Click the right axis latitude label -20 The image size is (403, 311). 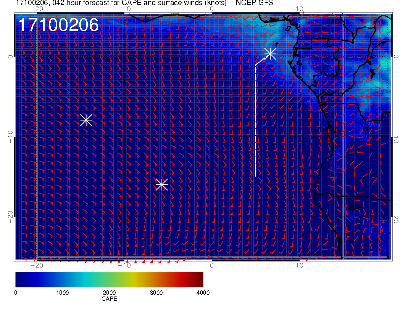[396, 217]
